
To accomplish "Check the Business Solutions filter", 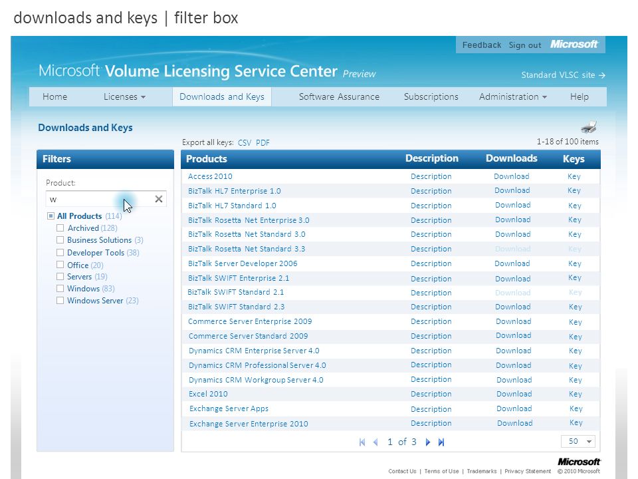I will 60,240.
